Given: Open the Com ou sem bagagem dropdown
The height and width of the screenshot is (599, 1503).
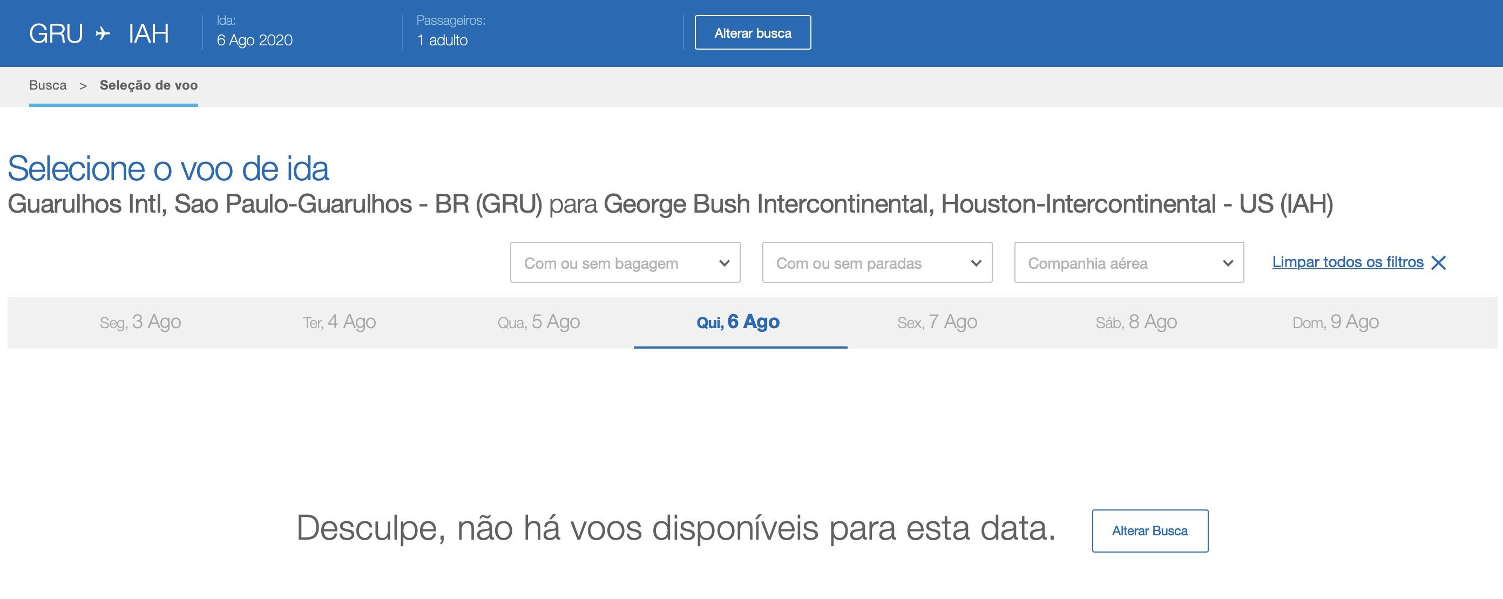Looking at the screenshot, I should [626, 262].
